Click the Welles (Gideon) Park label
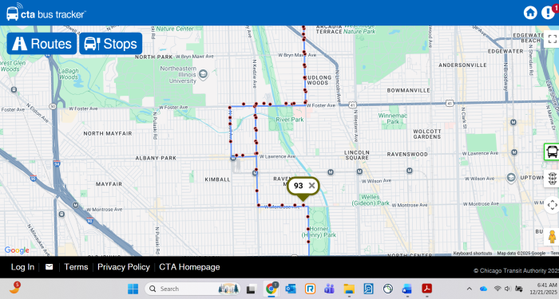The height and width of the screenshot is (299, 559). 371,200
